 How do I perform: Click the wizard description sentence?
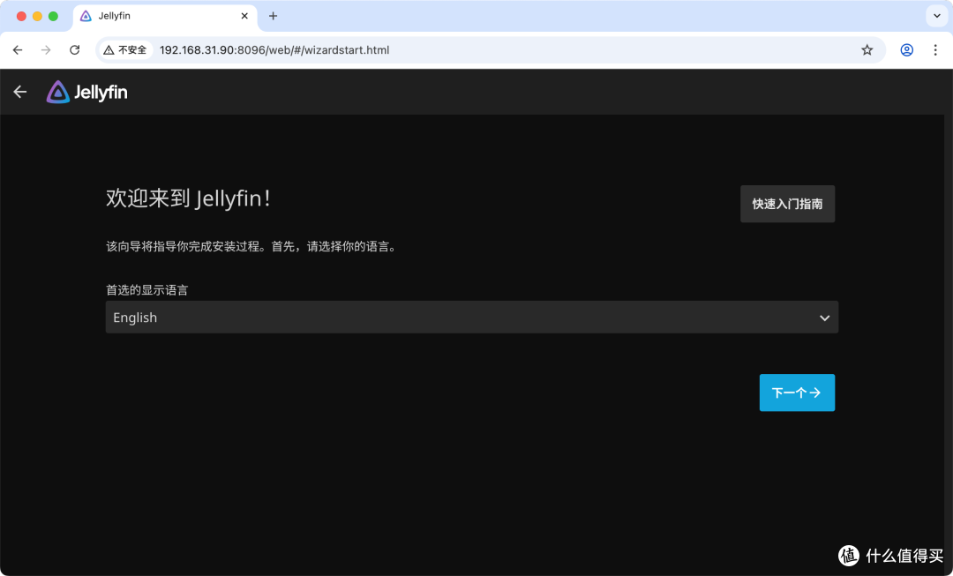tap(252, 247)
